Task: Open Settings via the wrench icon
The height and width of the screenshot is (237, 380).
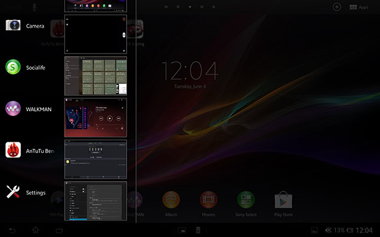Action: click(14, 192)
